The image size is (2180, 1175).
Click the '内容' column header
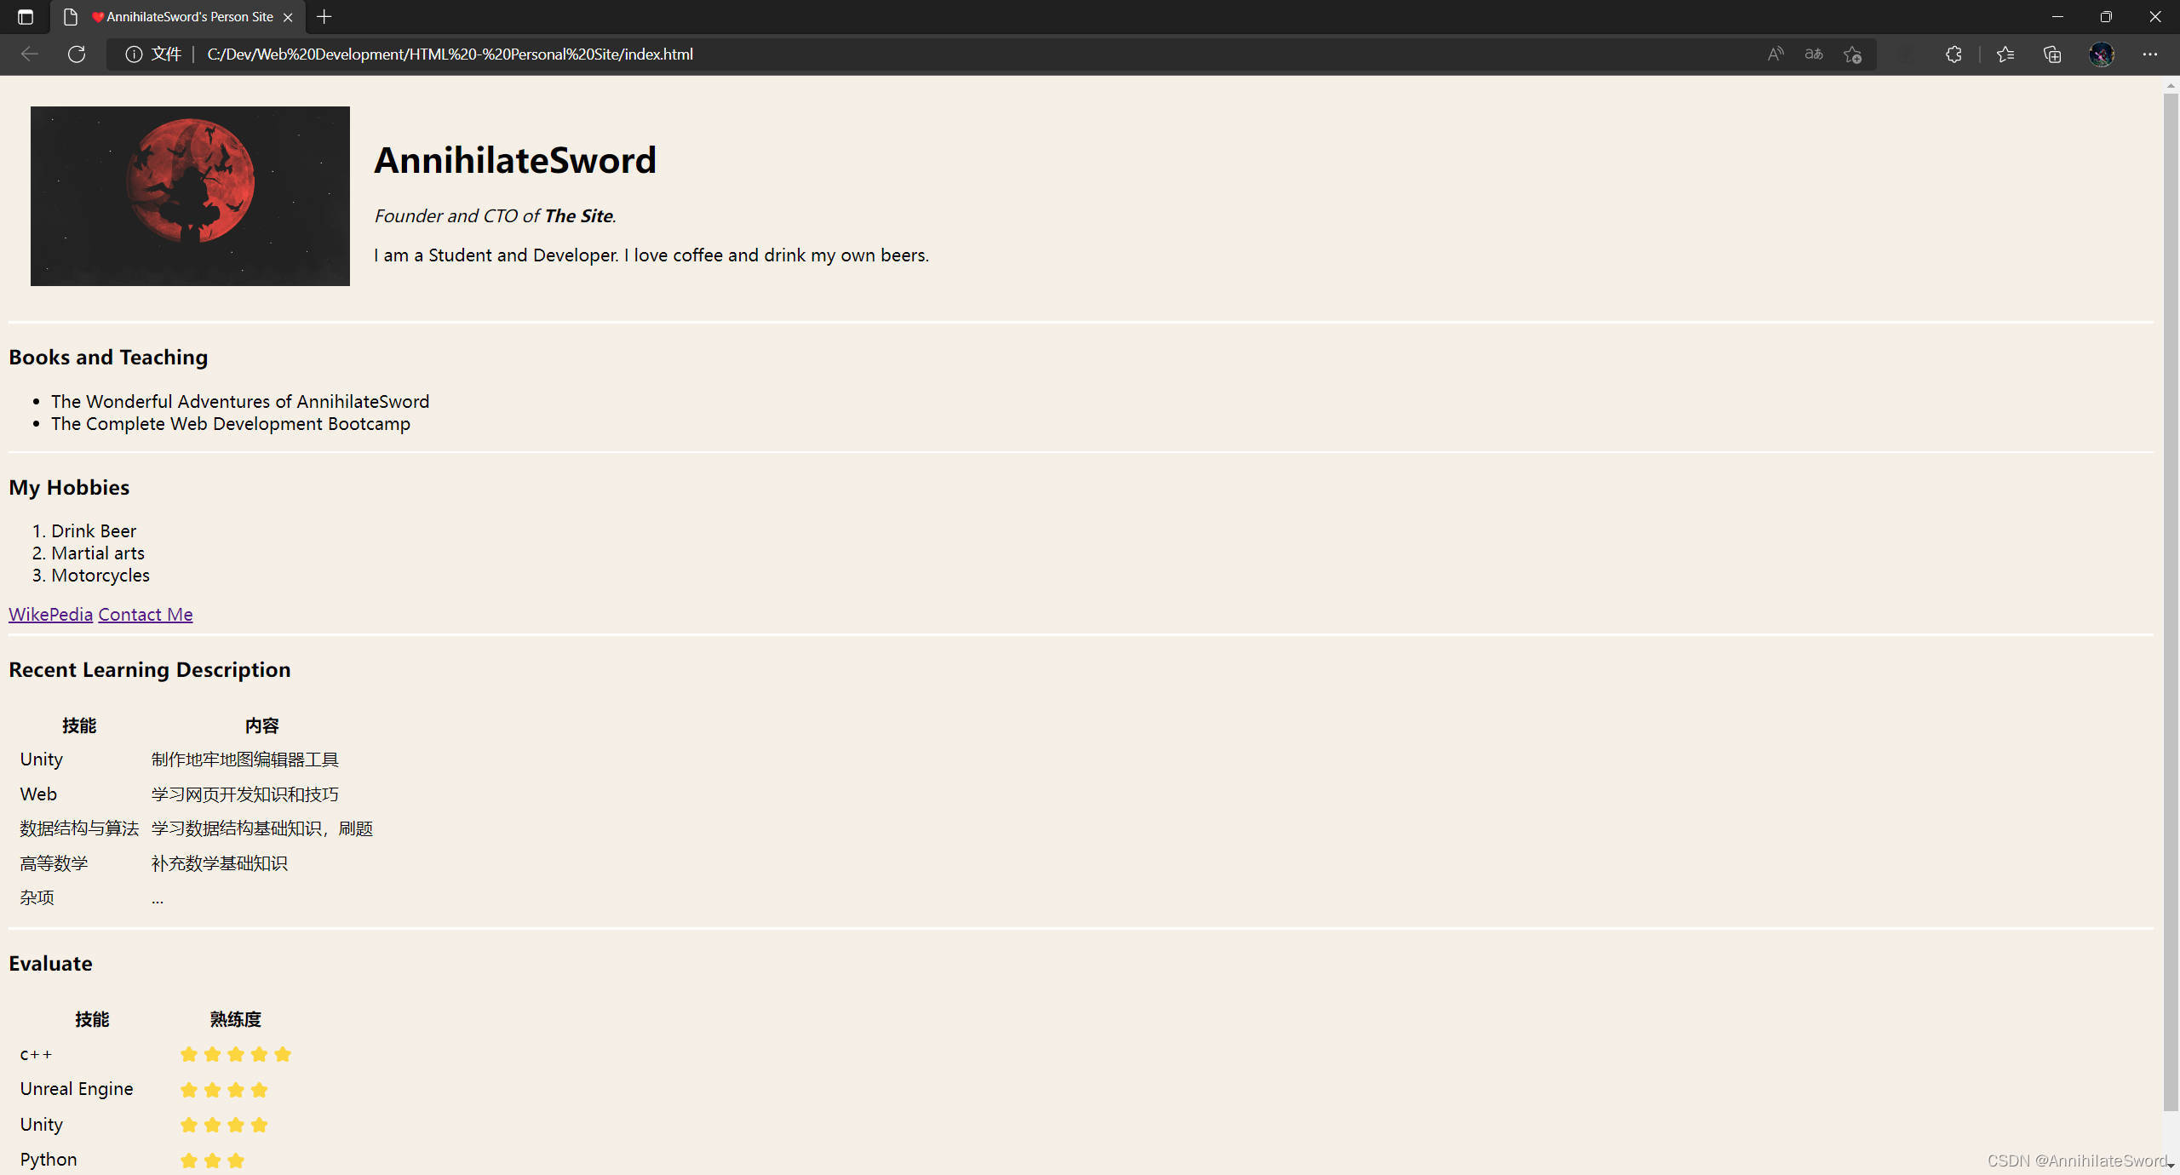point(262,725)
